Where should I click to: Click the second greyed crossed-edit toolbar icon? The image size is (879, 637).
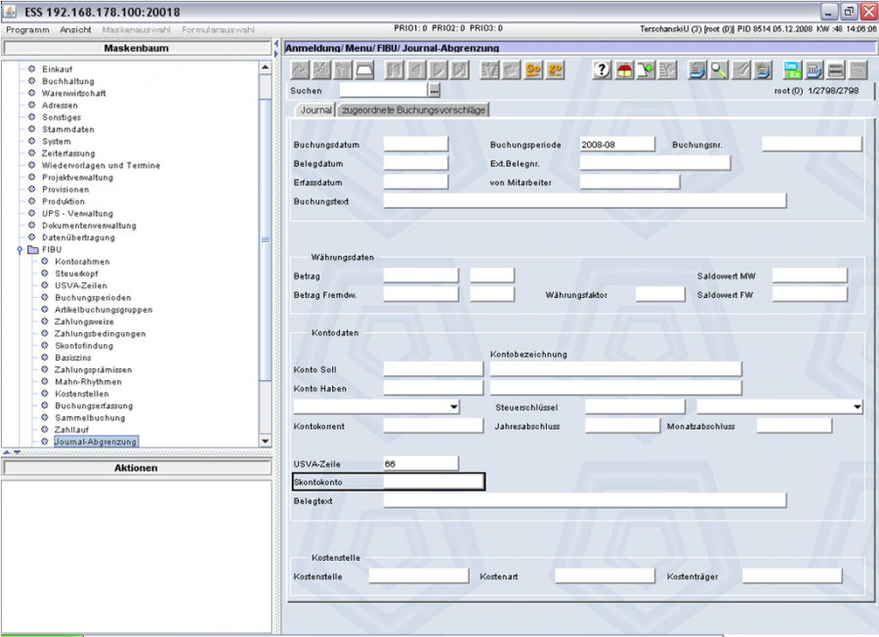[x=321, y=70]
